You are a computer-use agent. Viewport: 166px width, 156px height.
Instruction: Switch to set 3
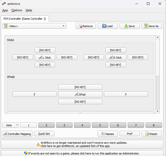click(64, 125)
